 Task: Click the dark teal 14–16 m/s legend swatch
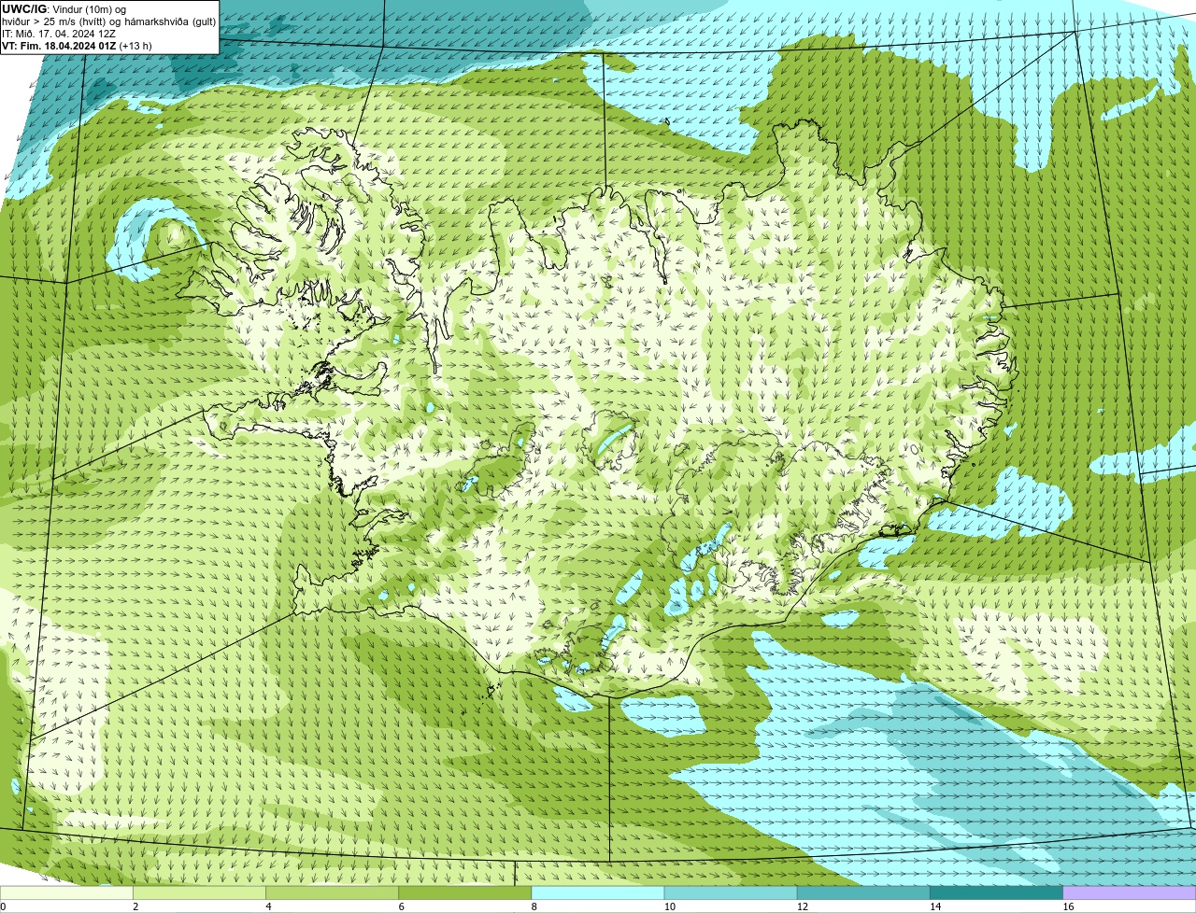(x=997, y=893)
